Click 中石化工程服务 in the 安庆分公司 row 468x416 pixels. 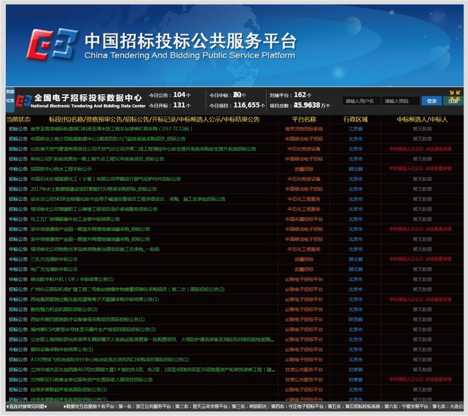coord(304,199)
